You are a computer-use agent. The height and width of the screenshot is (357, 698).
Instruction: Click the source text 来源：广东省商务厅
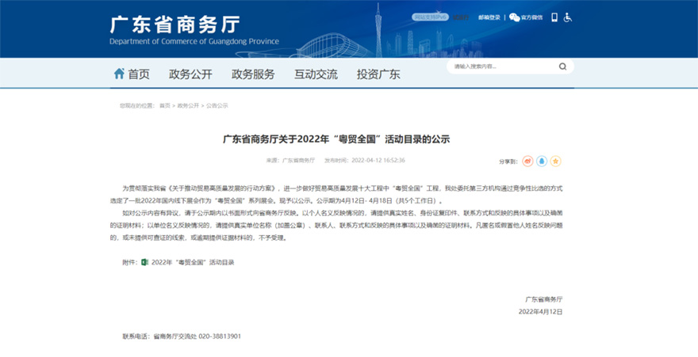tap(290, 161)
